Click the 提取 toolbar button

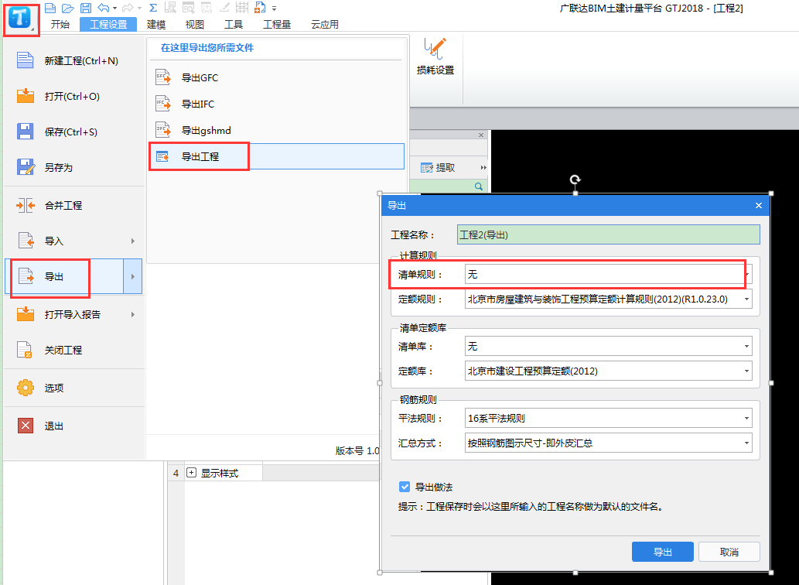tap(438, 168)
